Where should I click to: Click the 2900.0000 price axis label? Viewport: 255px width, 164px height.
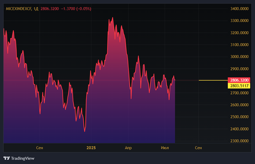point(239,69)
